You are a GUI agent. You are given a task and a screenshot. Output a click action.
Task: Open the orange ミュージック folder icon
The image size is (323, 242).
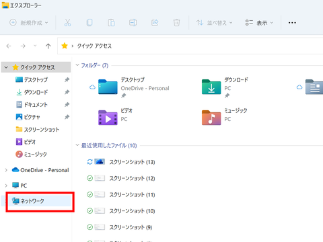point(211,118)
